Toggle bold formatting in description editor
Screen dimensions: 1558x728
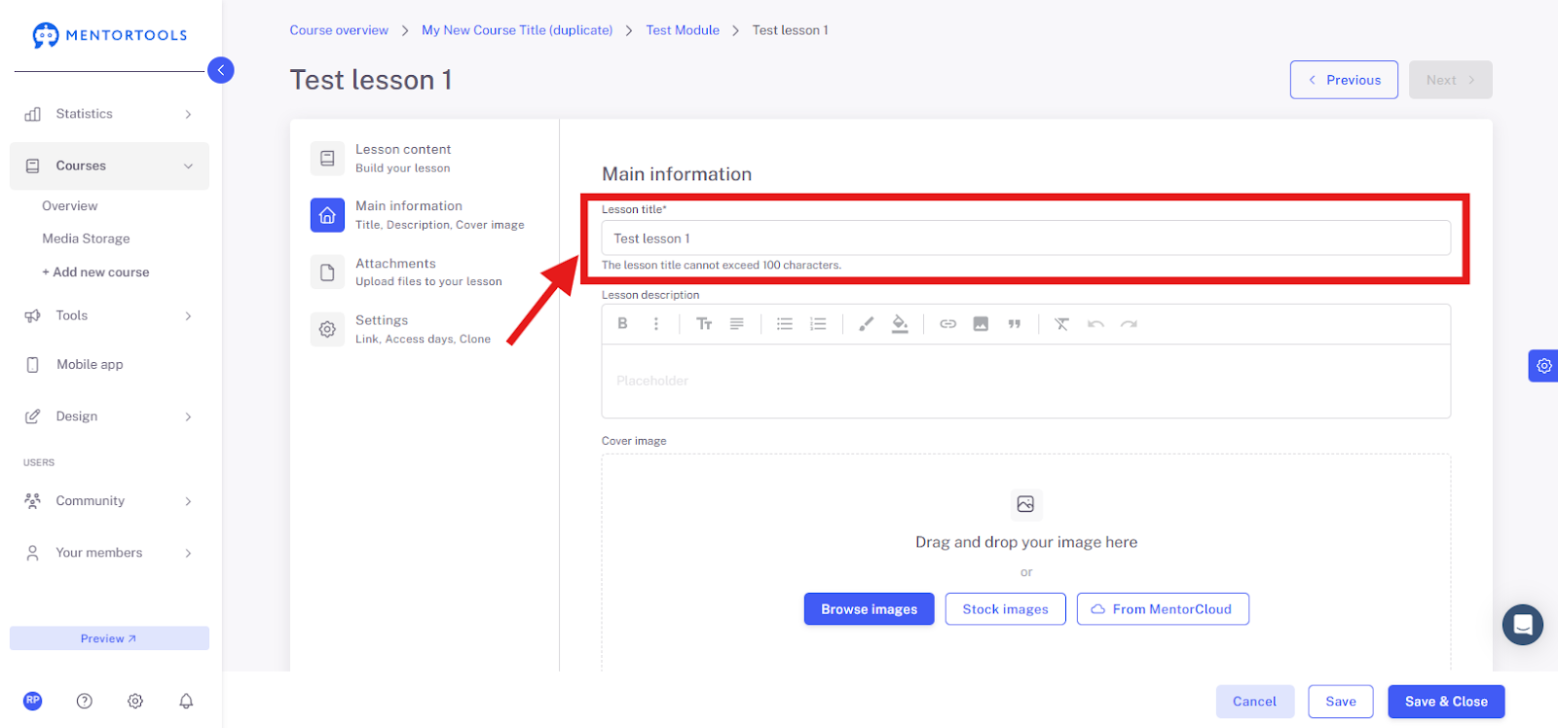click(x=622, y=324)
